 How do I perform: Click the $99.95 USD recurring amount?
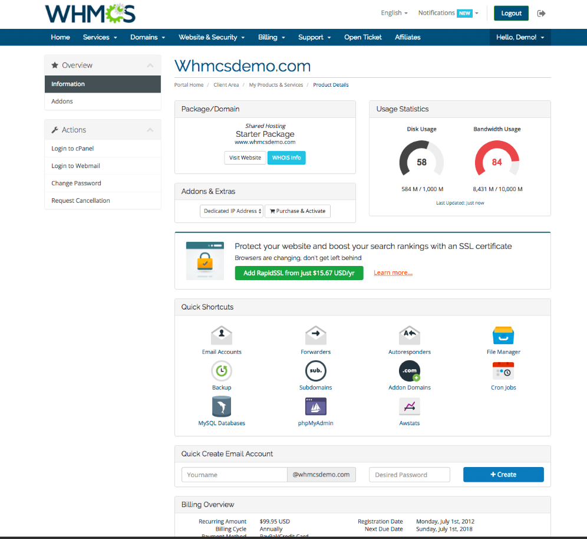[x=275, y=521]
